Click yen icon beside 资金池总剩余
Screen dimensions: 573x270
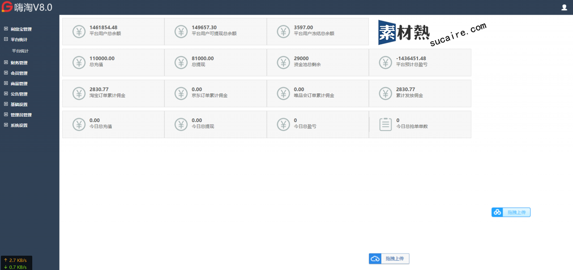coord(283,63)
